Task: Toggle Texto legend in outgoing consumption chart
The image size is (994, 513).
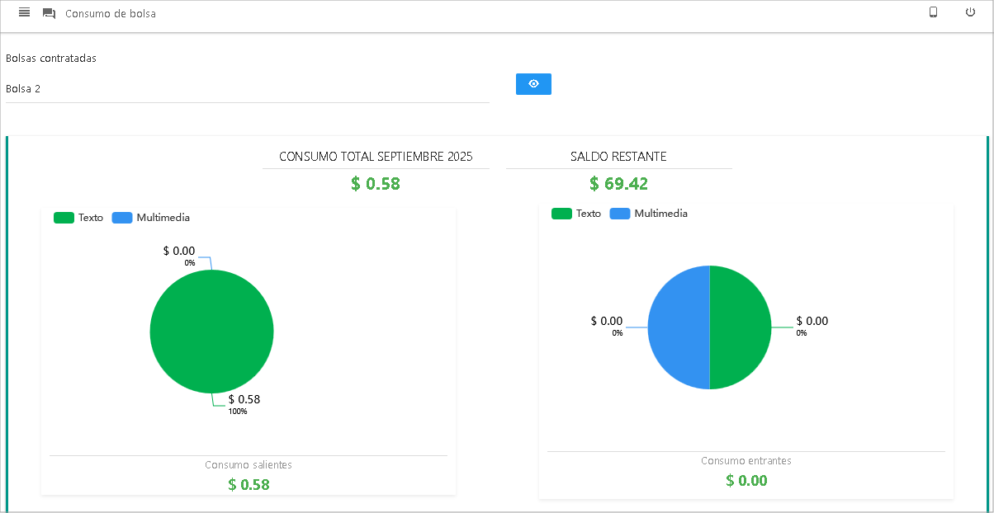Action: pos(78,218)
